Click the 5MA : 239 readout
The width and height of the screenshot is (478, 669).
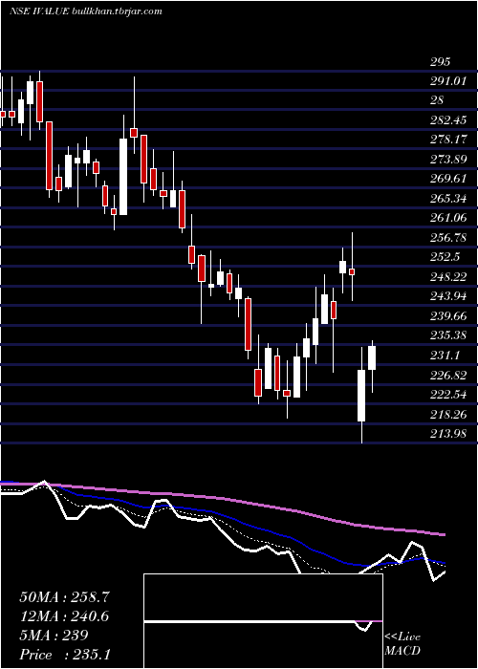click(x=54, y=636)
